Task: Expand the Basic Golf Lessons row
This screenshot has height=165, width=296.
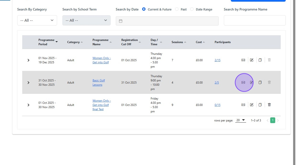Action: pyautogui.click(x=29, y=82)
